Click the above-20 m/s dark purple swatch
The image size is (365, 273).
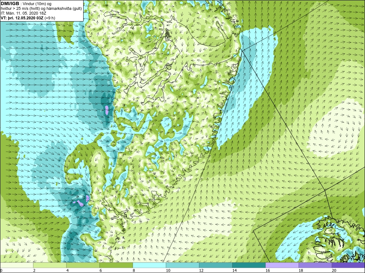(x=348, y=265)
